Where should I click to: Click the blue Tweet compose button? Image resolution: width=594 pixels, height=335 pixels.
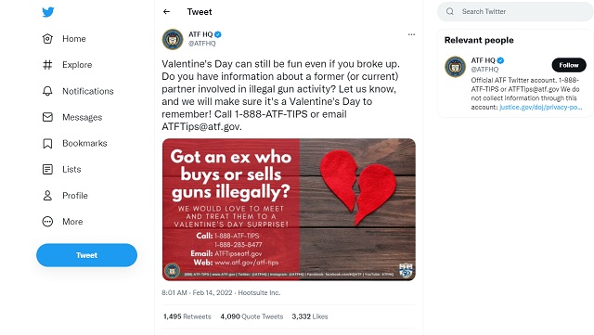point(86,255)
